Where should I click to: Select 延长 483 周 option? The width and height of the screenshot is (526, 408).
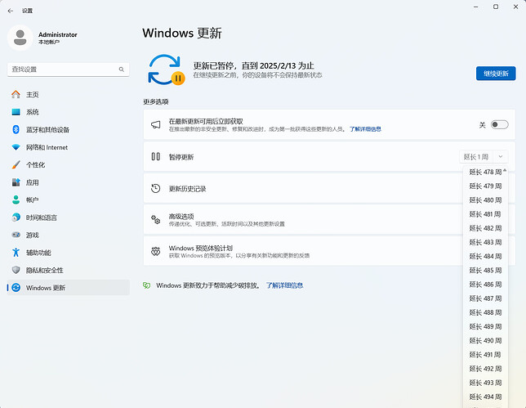(485, 243)
